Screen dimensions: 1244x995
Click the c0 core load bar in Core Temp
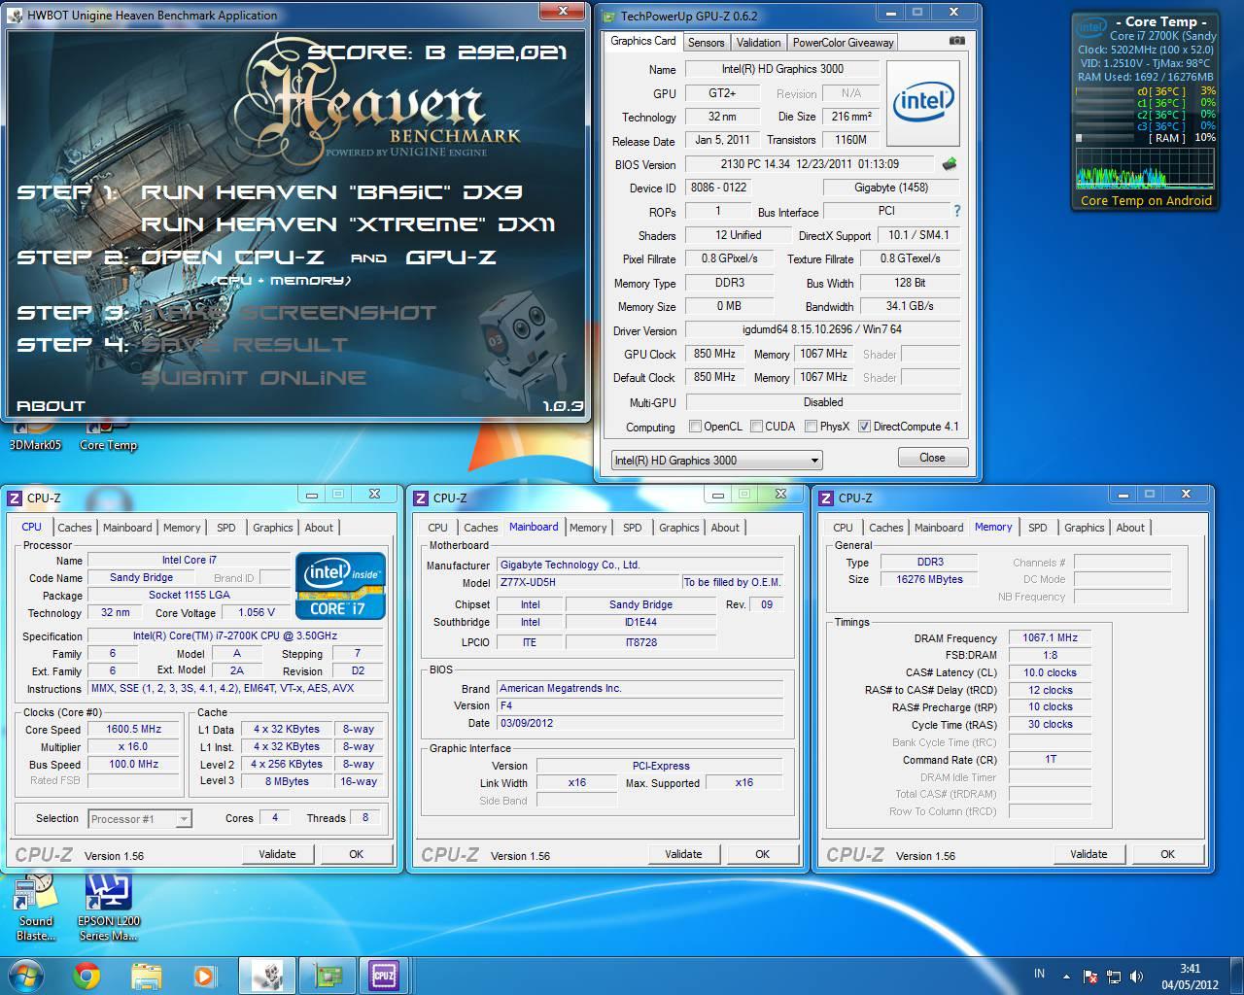point(1105,91)
